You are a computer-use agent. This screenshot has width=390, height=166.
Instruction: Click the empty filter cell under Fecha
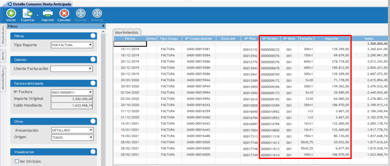coord(130,44)
